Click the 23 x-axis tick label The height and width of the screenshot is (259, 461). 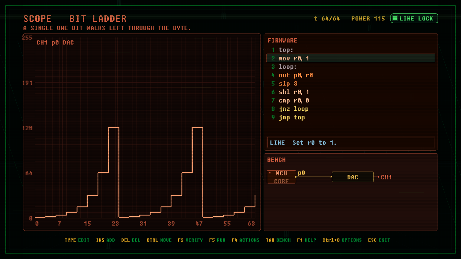[115, 223]
